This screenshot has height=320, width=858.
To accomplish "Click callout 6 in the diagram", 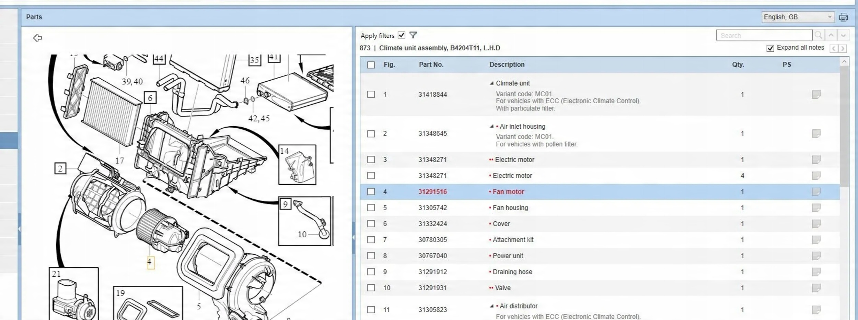I will pos(150,98).
